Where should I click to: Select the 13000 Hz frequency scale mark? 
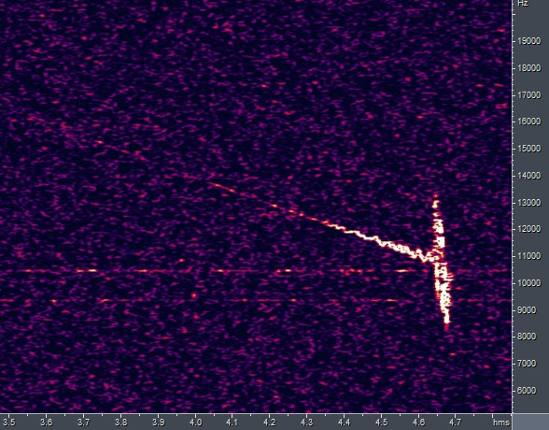tap(529, 203)
